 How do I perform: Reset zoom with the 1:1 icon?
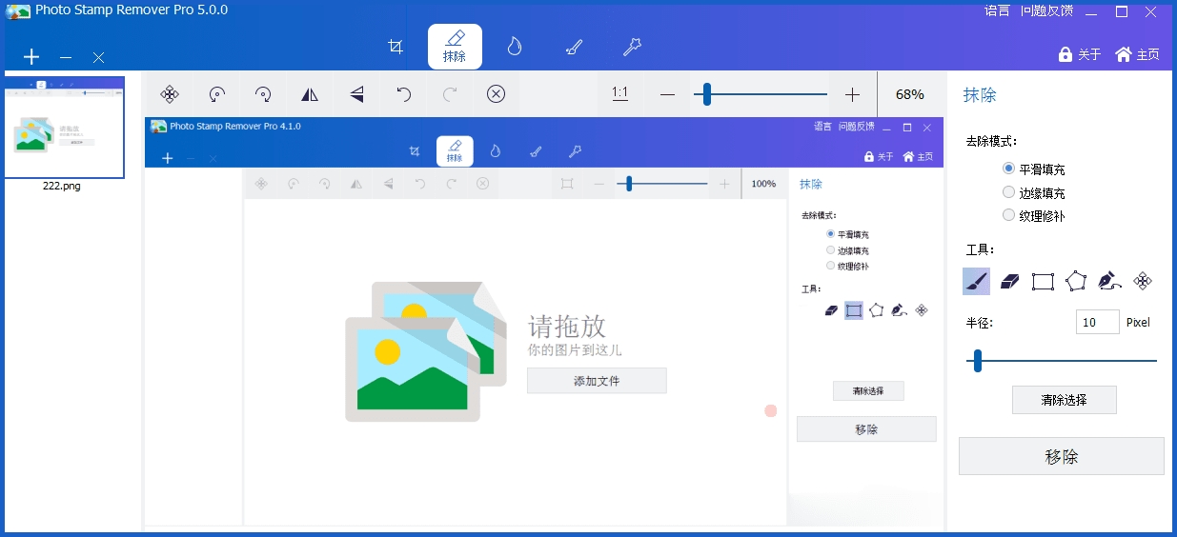(x=619, y=93)
